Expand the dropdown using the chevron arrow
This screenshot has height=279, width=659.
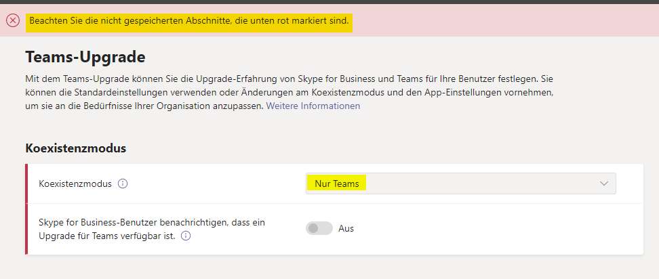[x=604, y=184]
